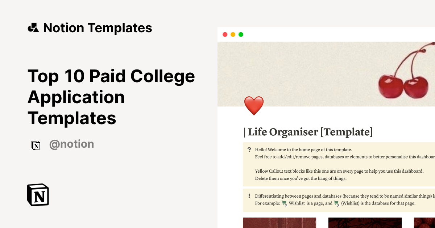Open the @notion creator profile link

tap(72, 144)
